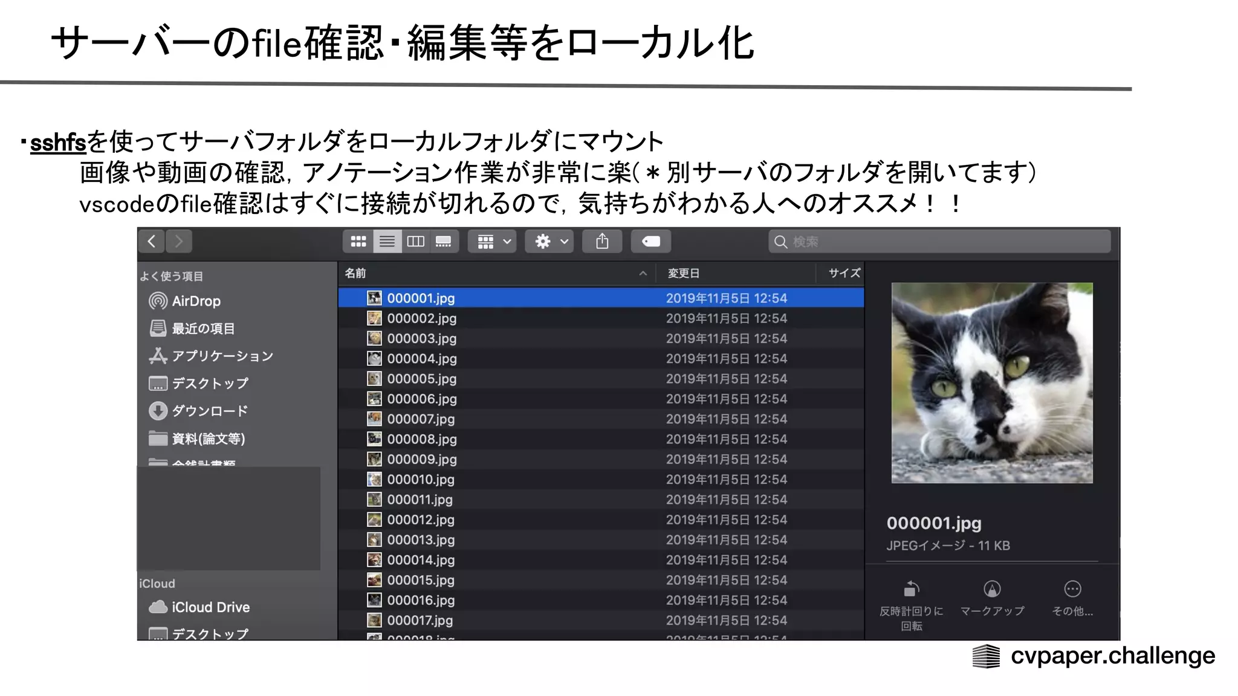Click the アプリケーション icon
The width and height of the screenshot is (1238, 696).
click(x=158, y=356)
